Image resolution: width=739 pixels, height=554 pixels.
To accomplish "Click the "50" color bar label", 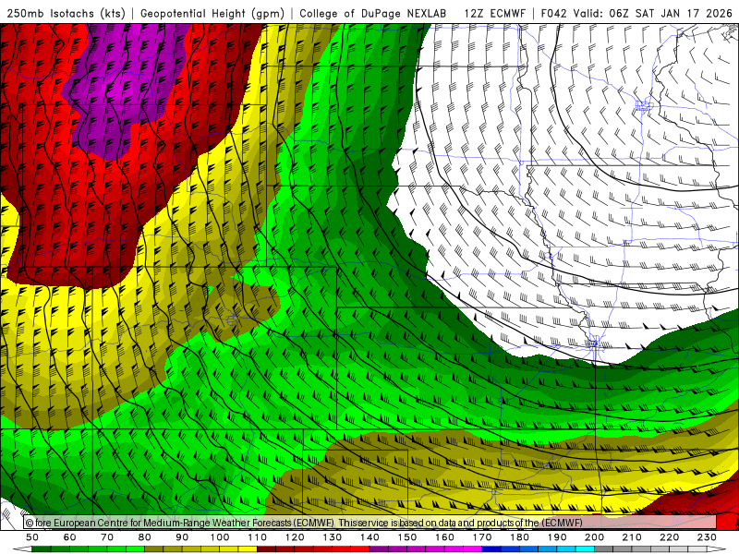I will pos(32,537).
